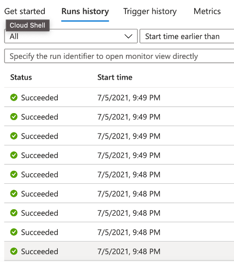This screenshot has width=234, height=262.
Task: Open the Trigger history tab
Action: pos(150,11)
